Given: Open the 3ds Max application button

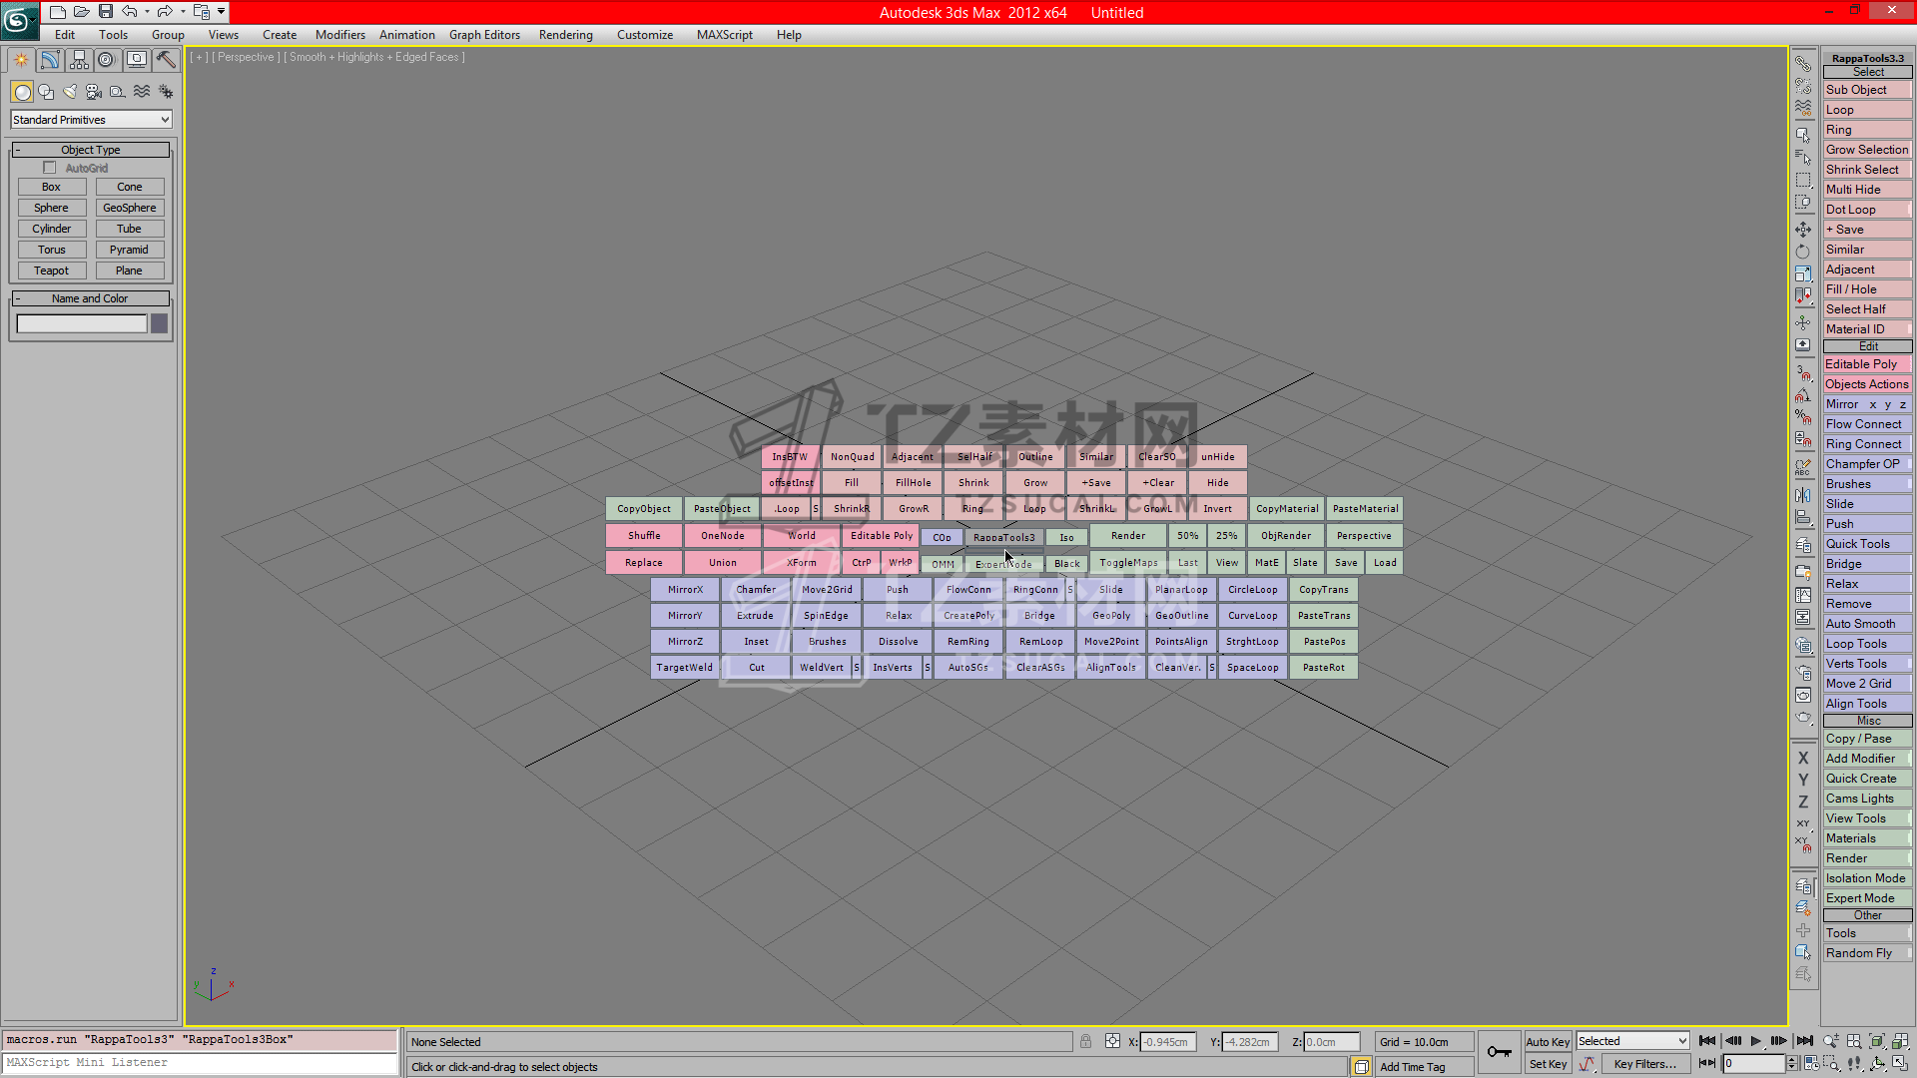Looking at the screenshot, I should tap(19, 19).
